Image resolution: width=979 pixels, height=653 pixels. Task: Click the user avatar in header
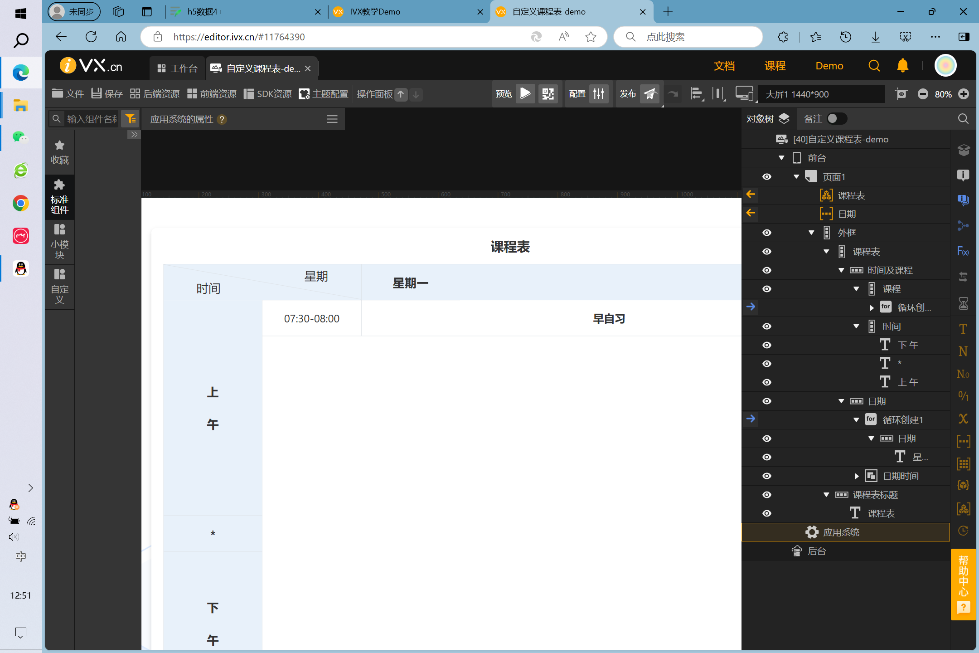945,66
